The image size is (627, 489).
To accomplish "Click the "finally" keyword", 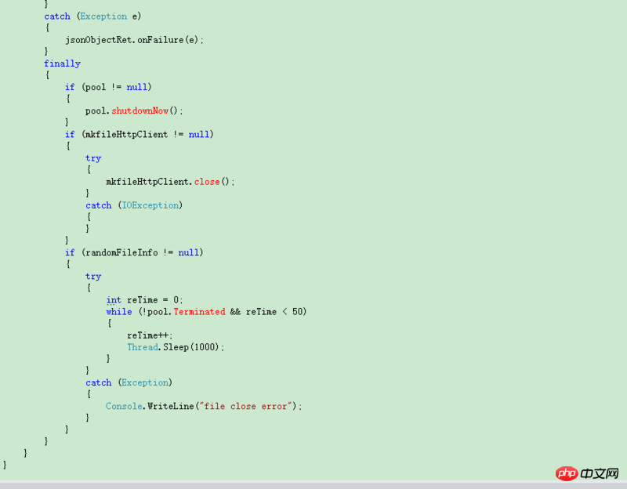I will click(x=62, y=63).
